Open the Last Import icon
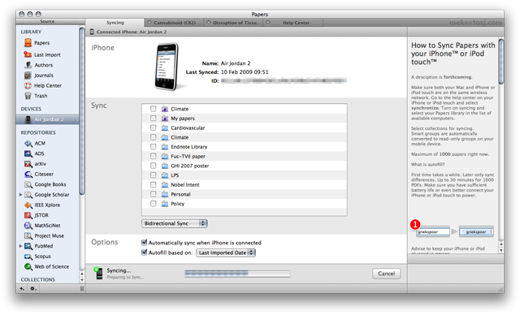This screenshot has width=520, height=315. click(28, 54)
